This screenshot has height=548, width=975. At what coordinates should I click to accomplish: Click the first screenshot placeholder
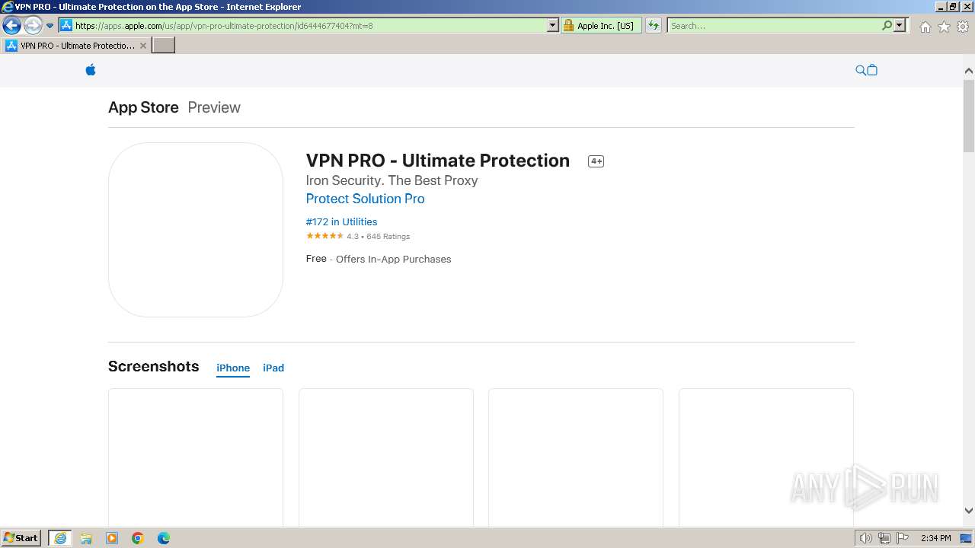click(196, 457)
